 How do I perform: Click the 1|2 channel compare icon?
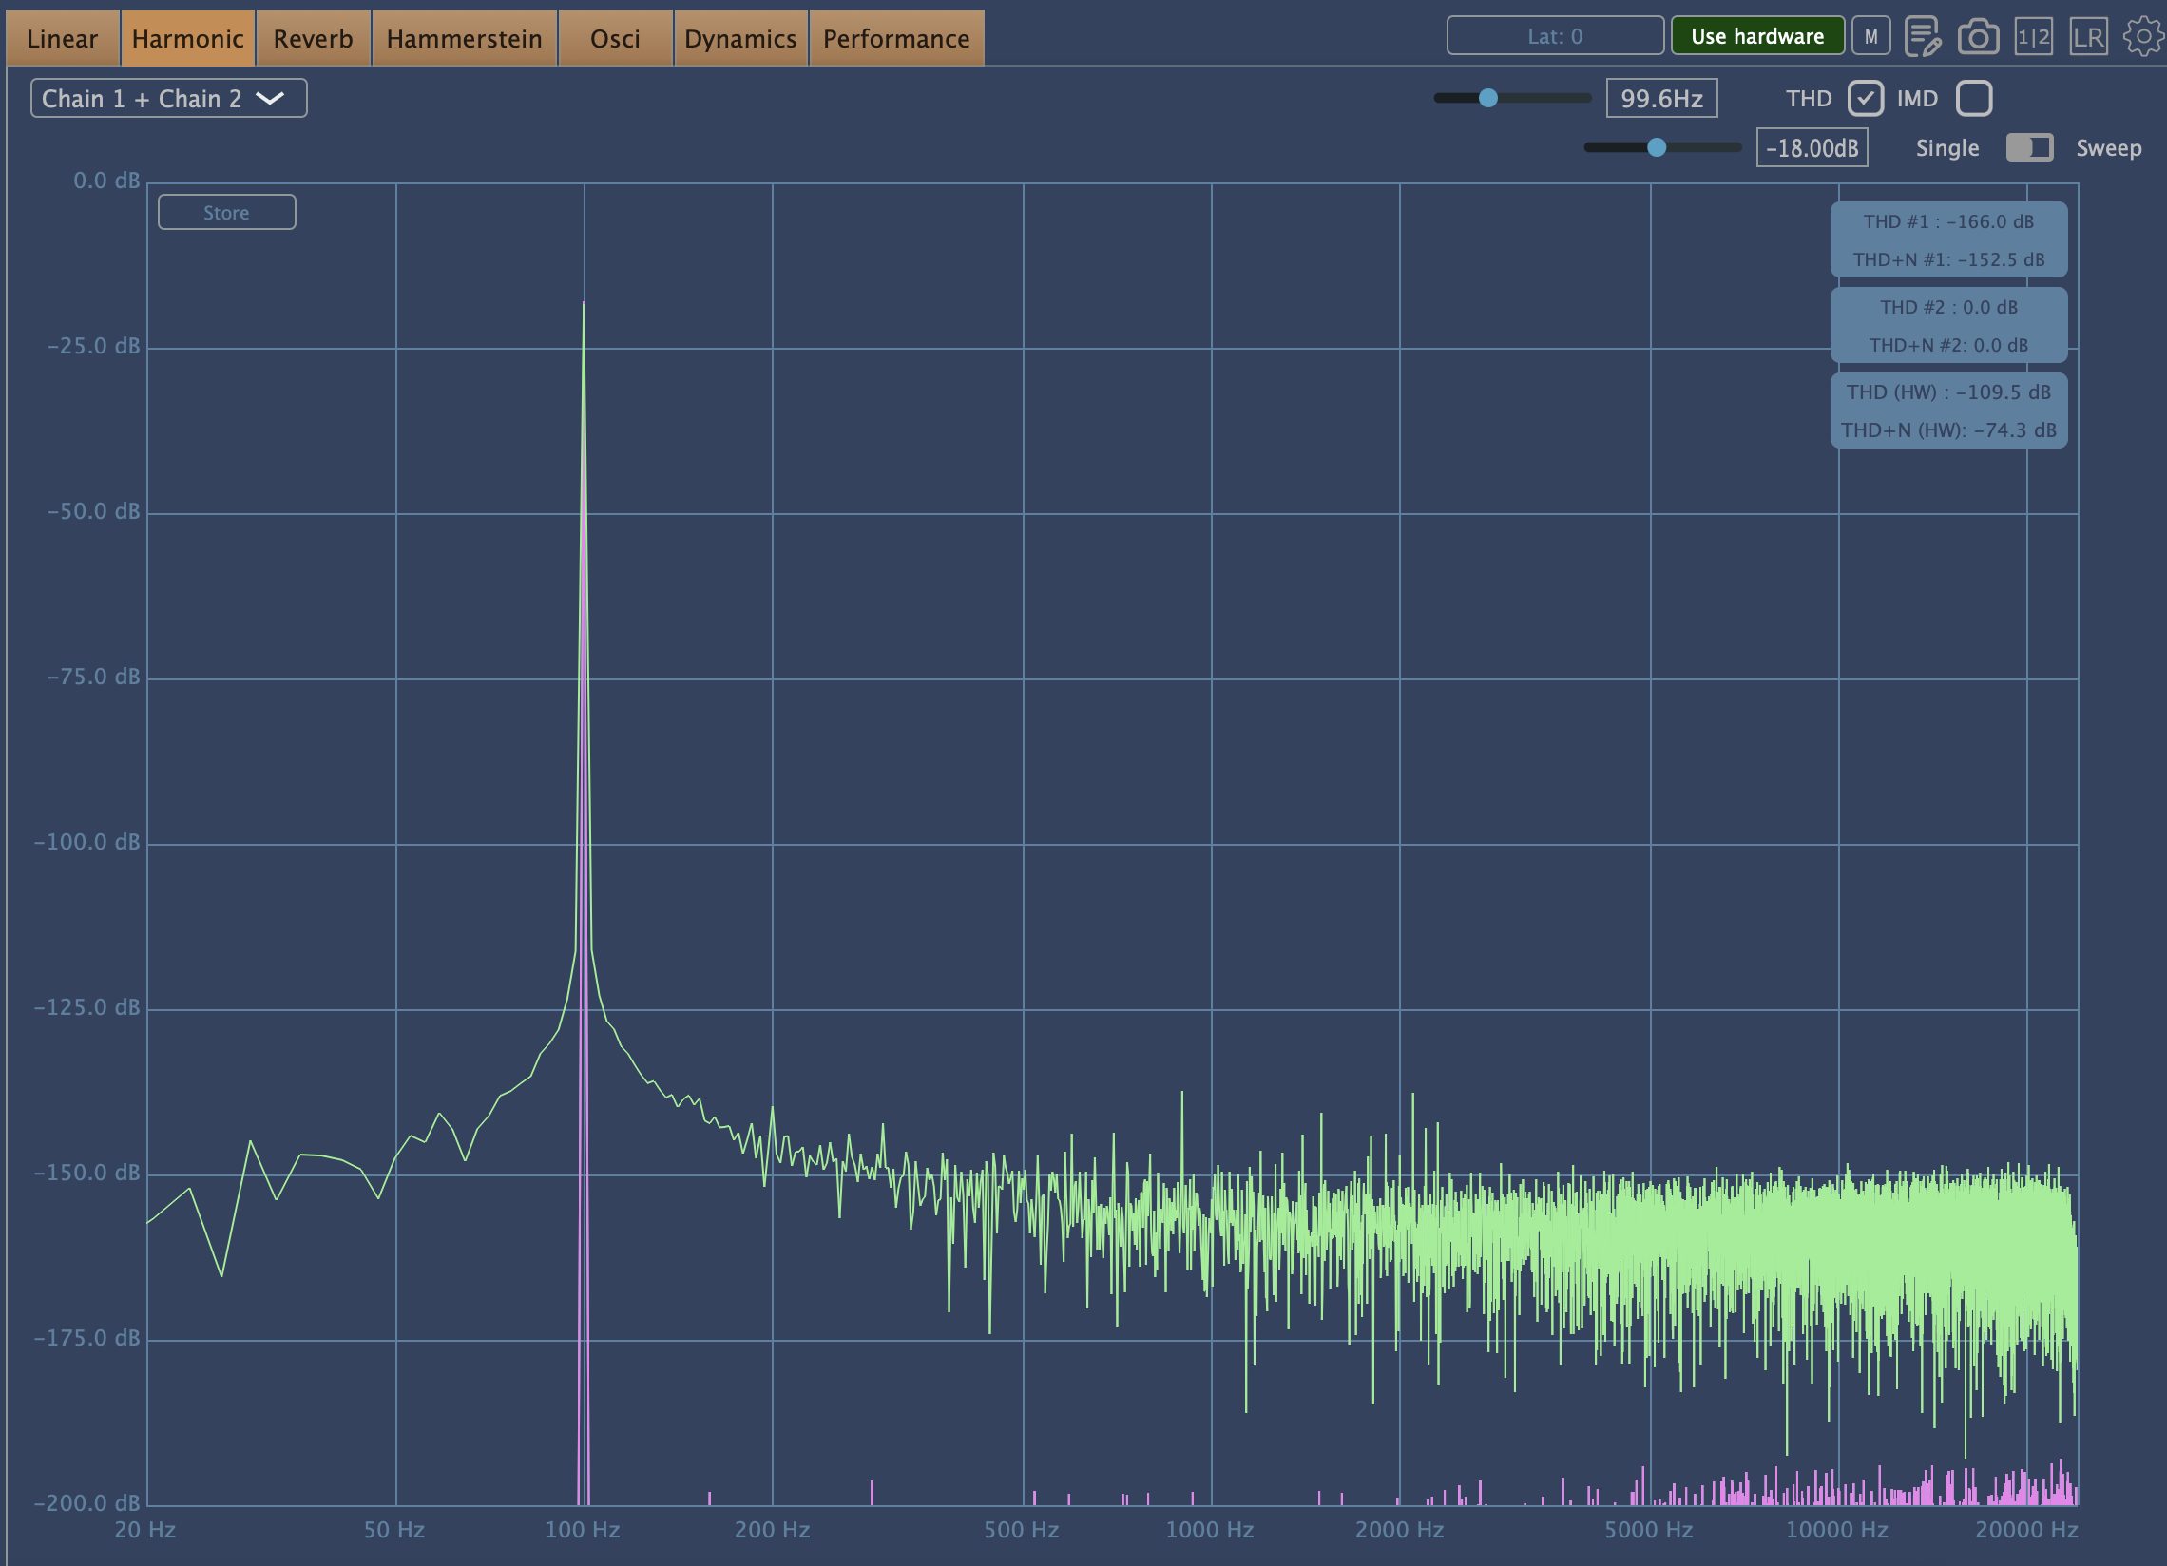click(2033, 37)
